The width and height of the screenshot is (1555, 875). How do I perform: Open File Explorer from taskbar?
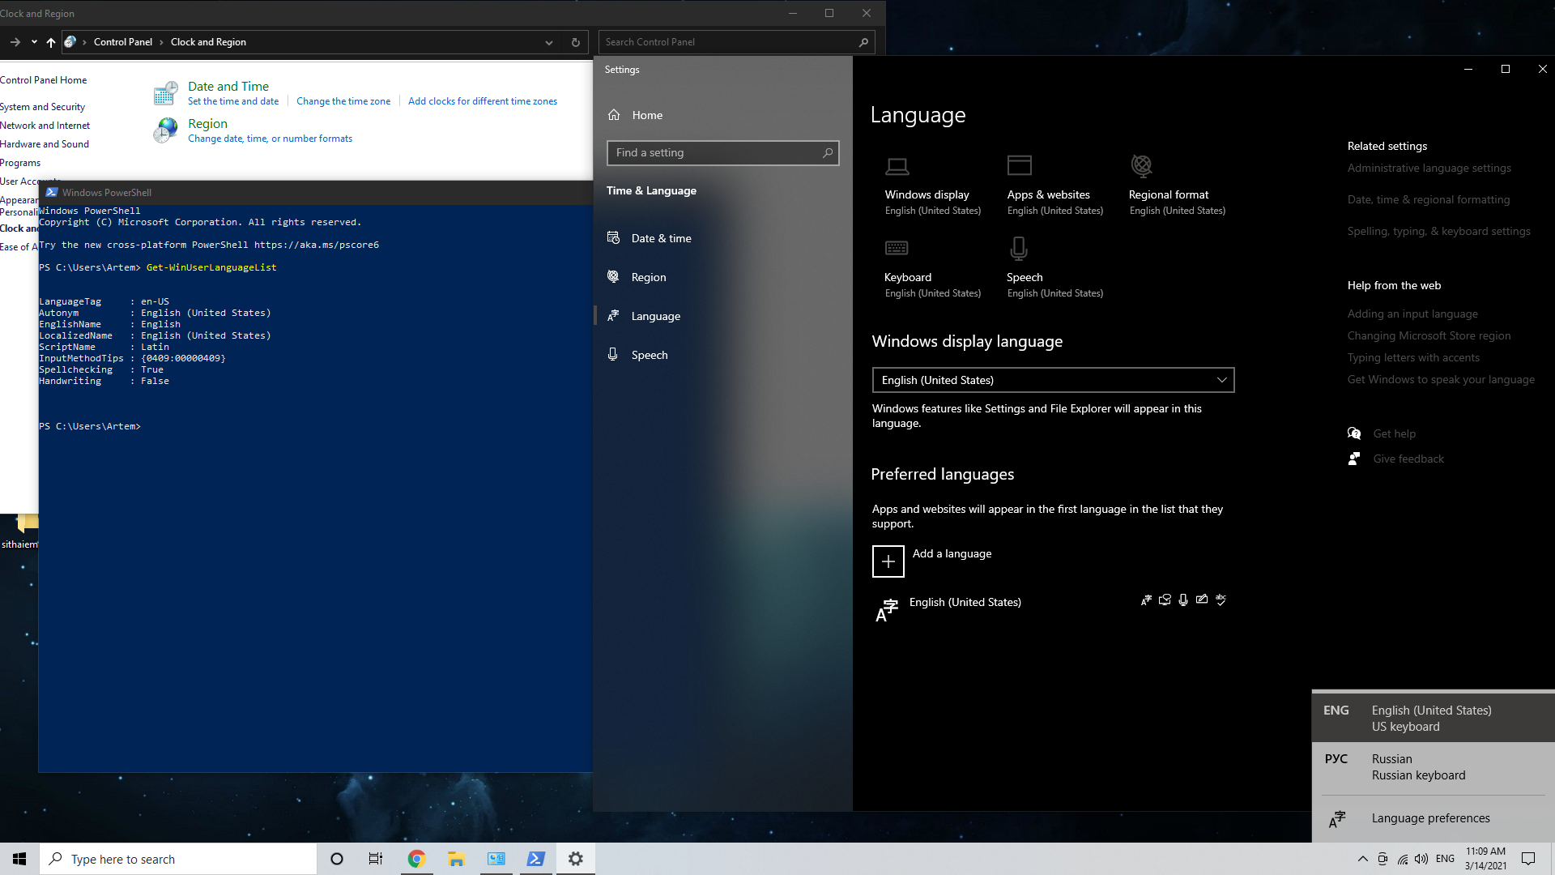coord(456,859)
